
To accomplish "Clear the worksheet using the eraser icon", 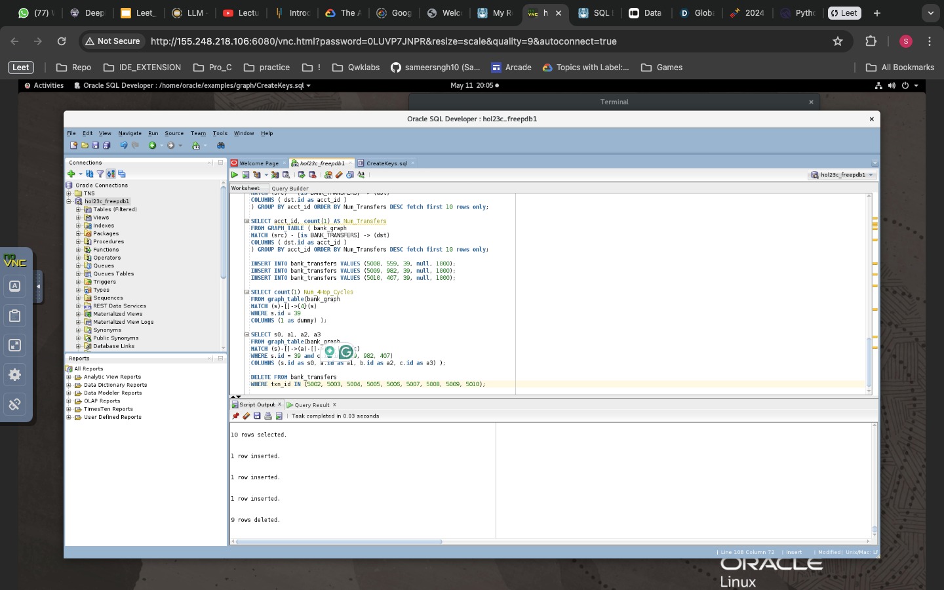I will click(x=339, y=175).
